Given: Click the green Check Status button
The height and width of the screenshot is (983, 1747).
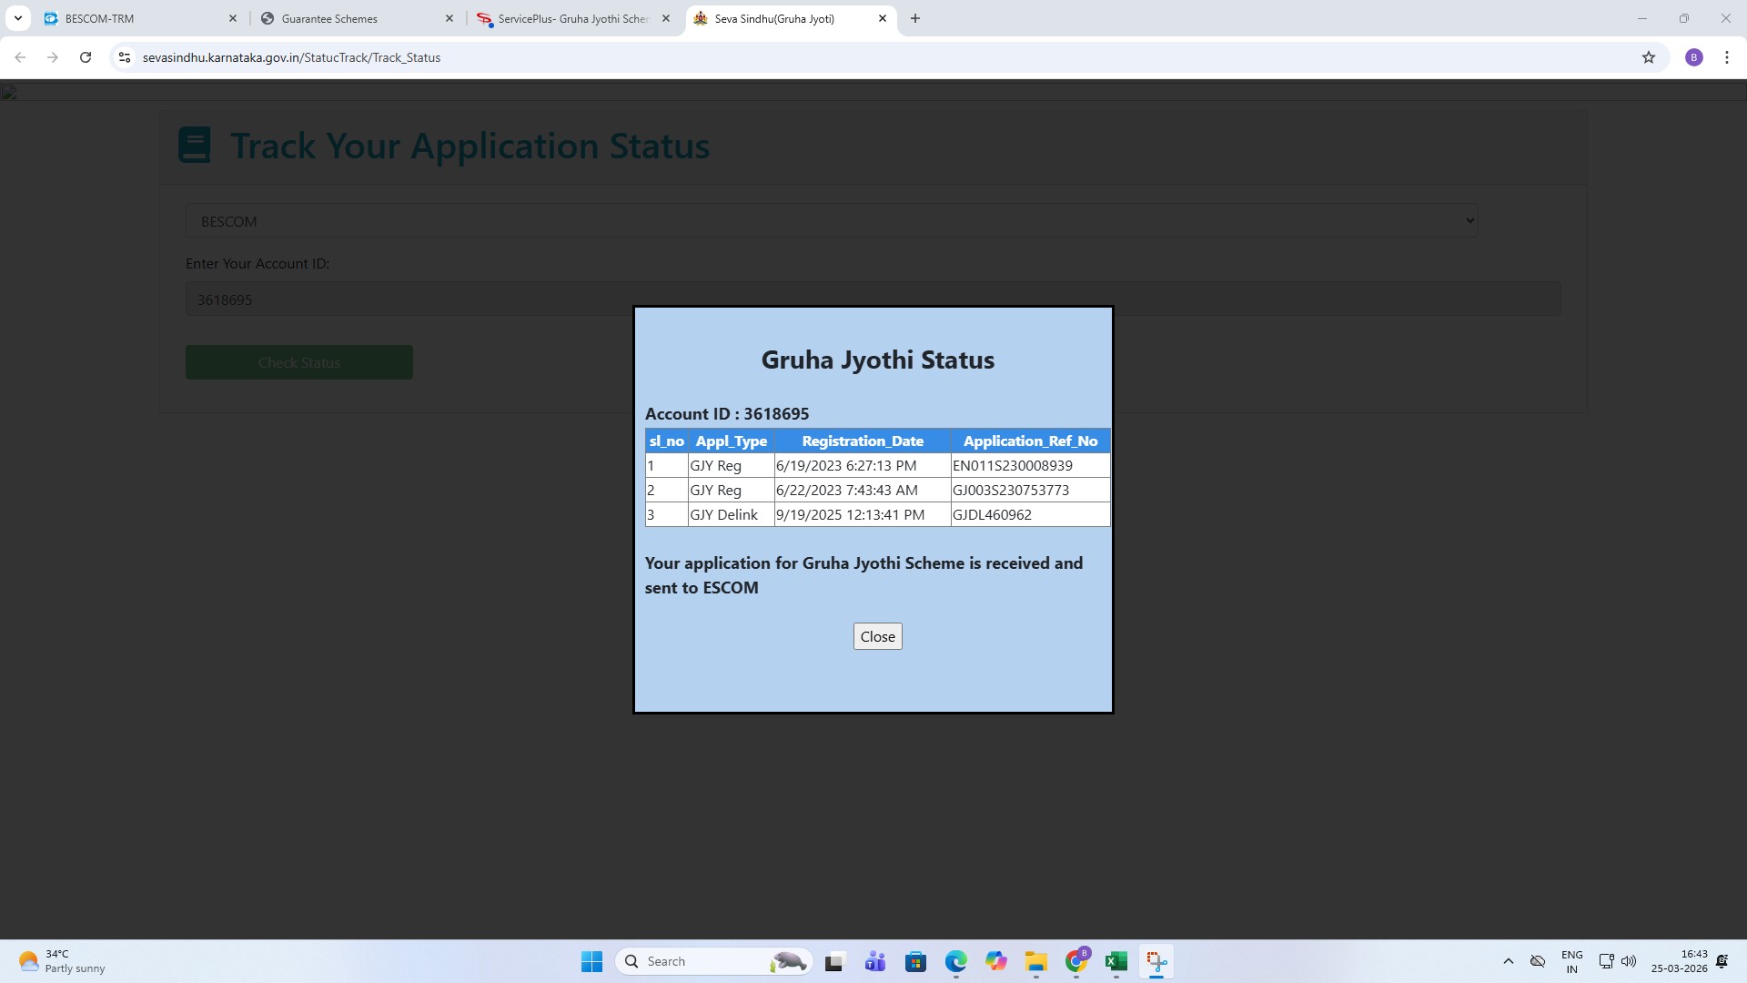Looking at the screenshot, I should (298, 362).
